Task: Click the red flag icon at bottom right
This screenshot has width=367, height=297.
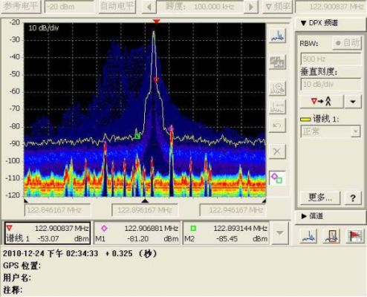Action: tap(354, 235)
